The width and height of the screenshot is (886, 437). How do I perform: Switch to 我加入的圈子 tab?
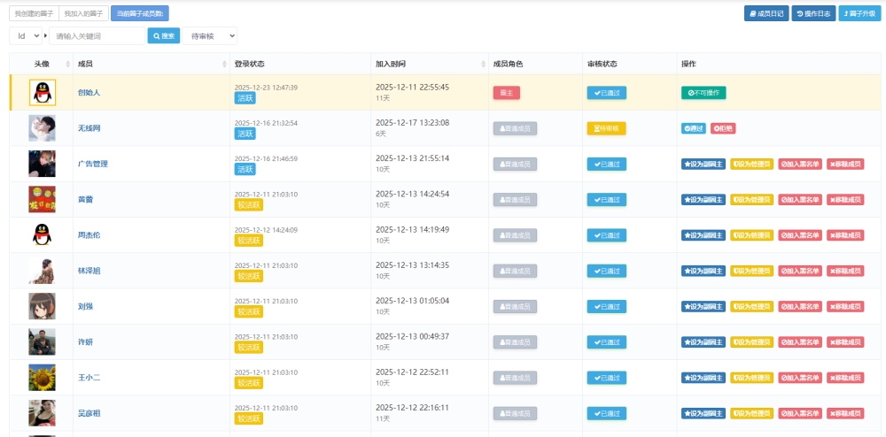coord(84,13)
